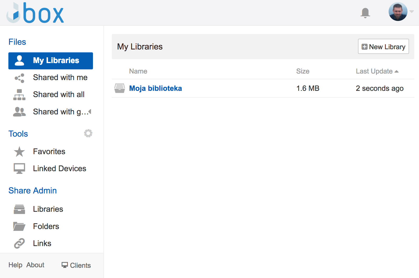Open Linked Devices
419x278 pixels.
(59, 169)
